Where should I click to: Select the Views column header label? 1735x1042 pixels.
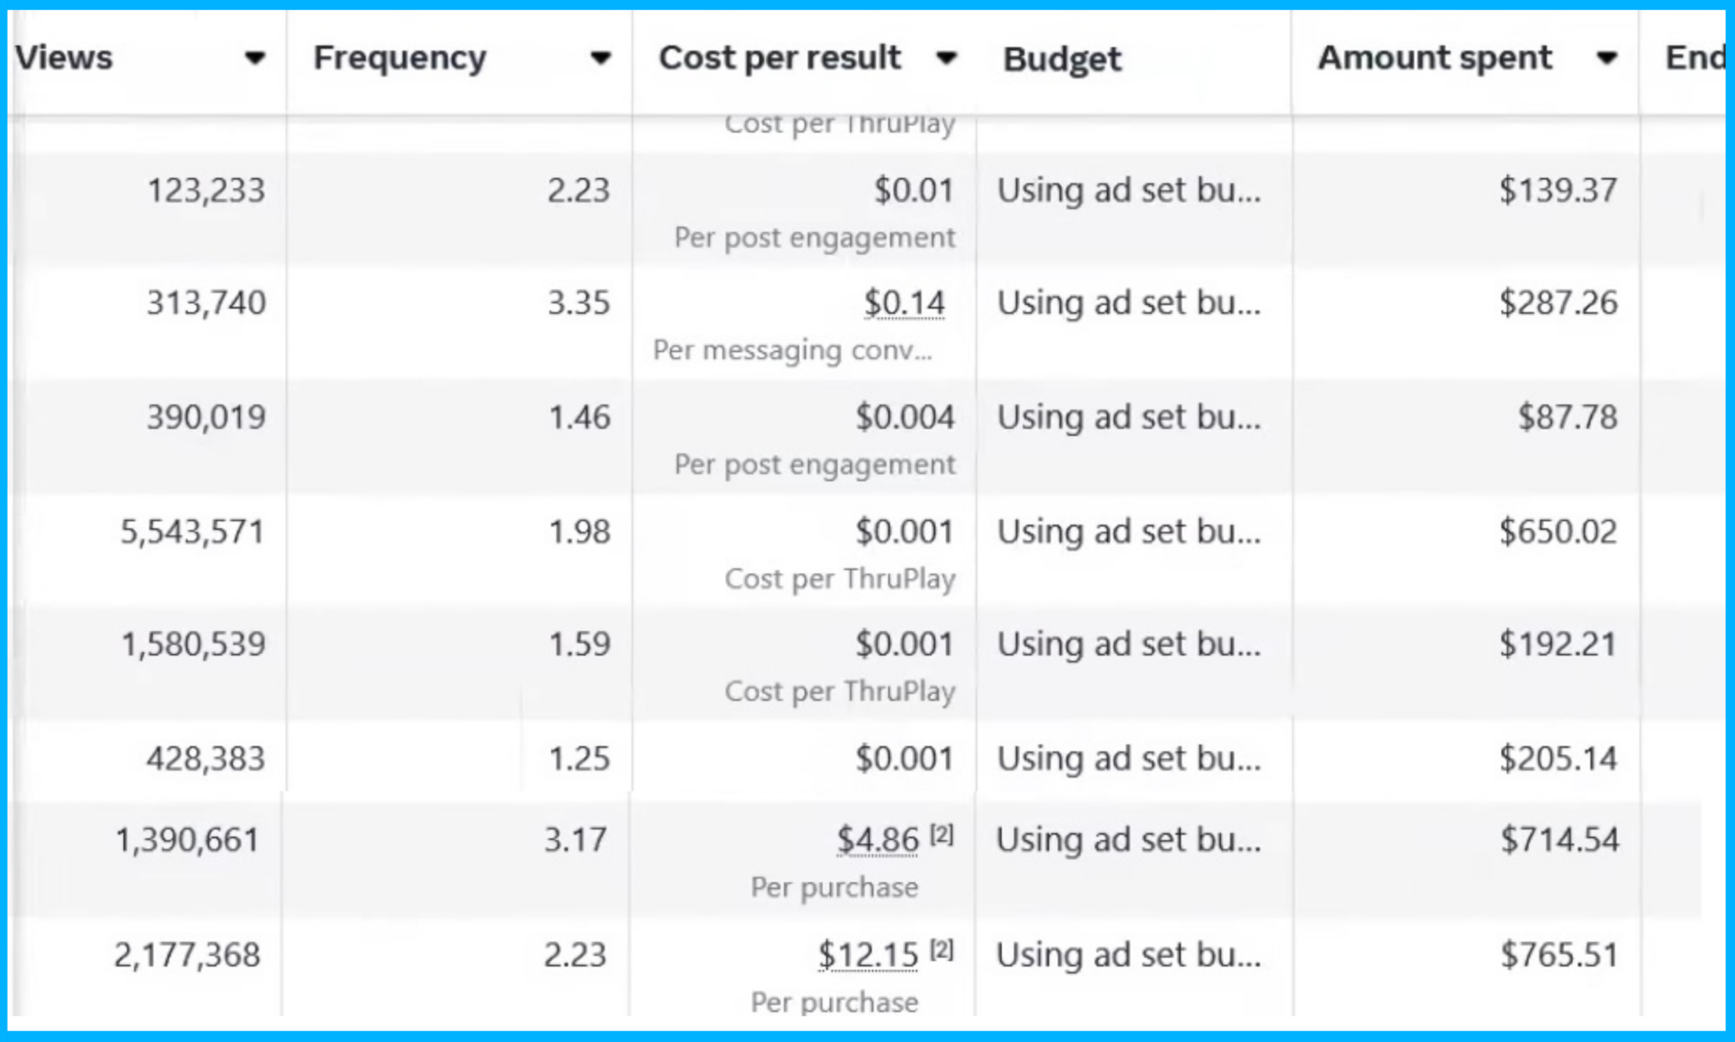(x=64, y=58)
